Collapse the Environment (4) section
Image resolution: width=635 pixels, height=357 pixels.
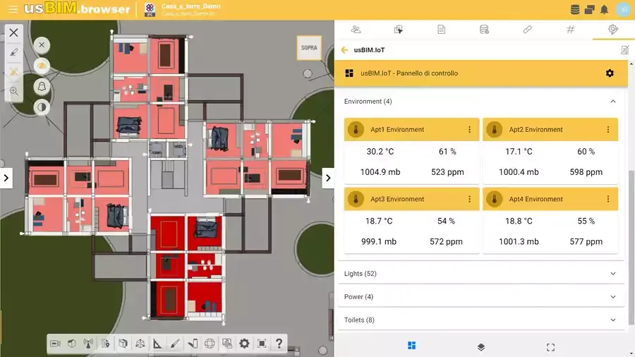pyautogui.click(x=612, y=101)
